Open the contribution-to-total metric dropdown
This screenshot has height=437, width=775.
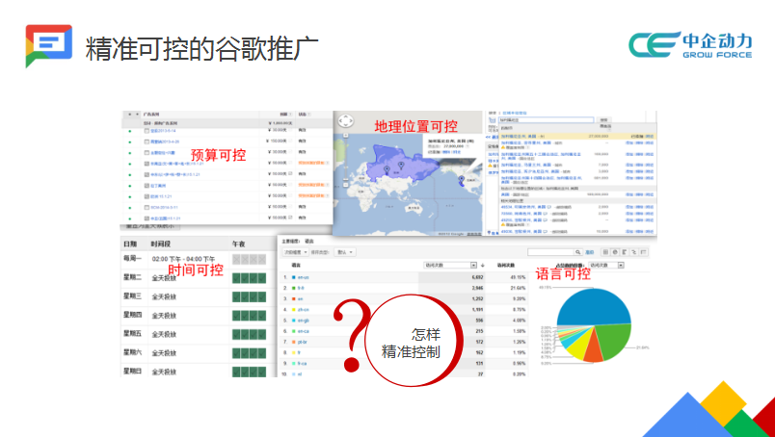coord(606,265)
